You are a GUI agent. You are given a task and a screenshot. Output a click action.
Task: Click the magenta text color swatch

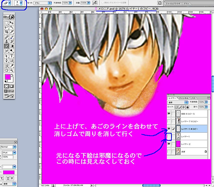click(x=9, y=173)
